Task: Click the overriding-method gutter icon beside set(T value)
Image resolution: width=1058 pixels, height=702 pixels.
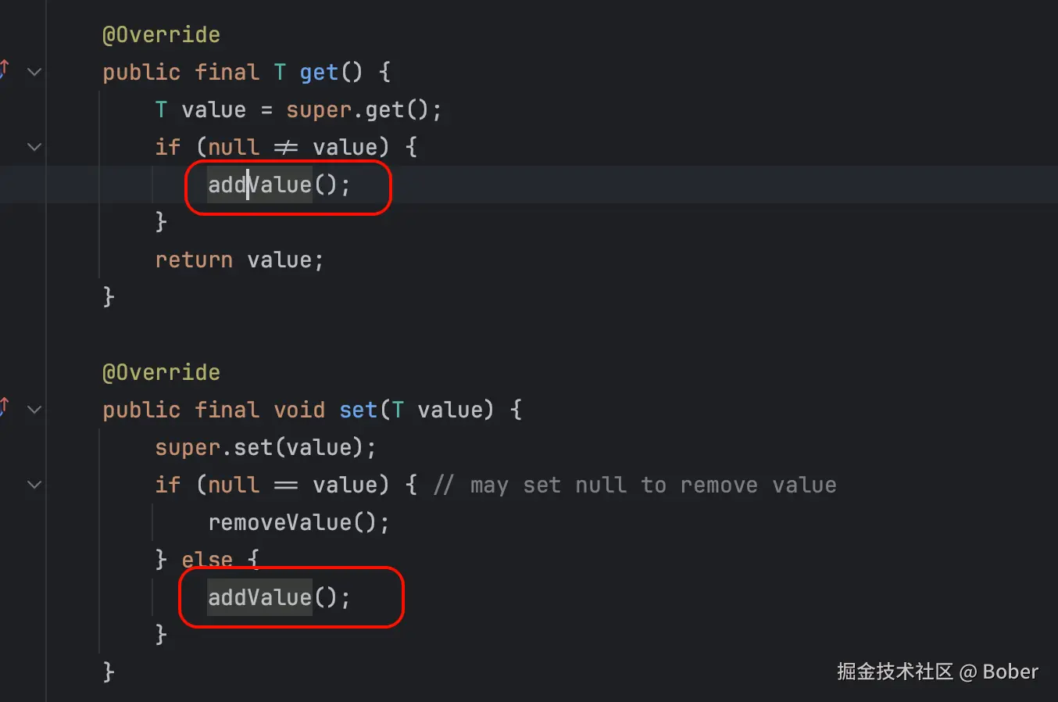Action: [5, 408]
